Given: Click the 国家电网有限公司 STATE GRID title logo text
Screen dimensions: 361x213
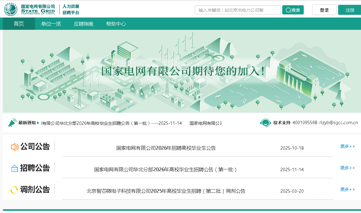Looking at the screenshot, I should point(38,10).
